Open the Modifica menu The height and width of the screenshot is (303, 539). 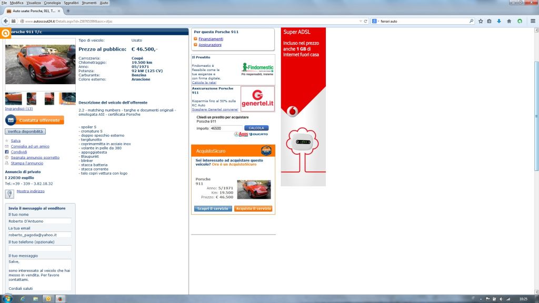(16, 3)
